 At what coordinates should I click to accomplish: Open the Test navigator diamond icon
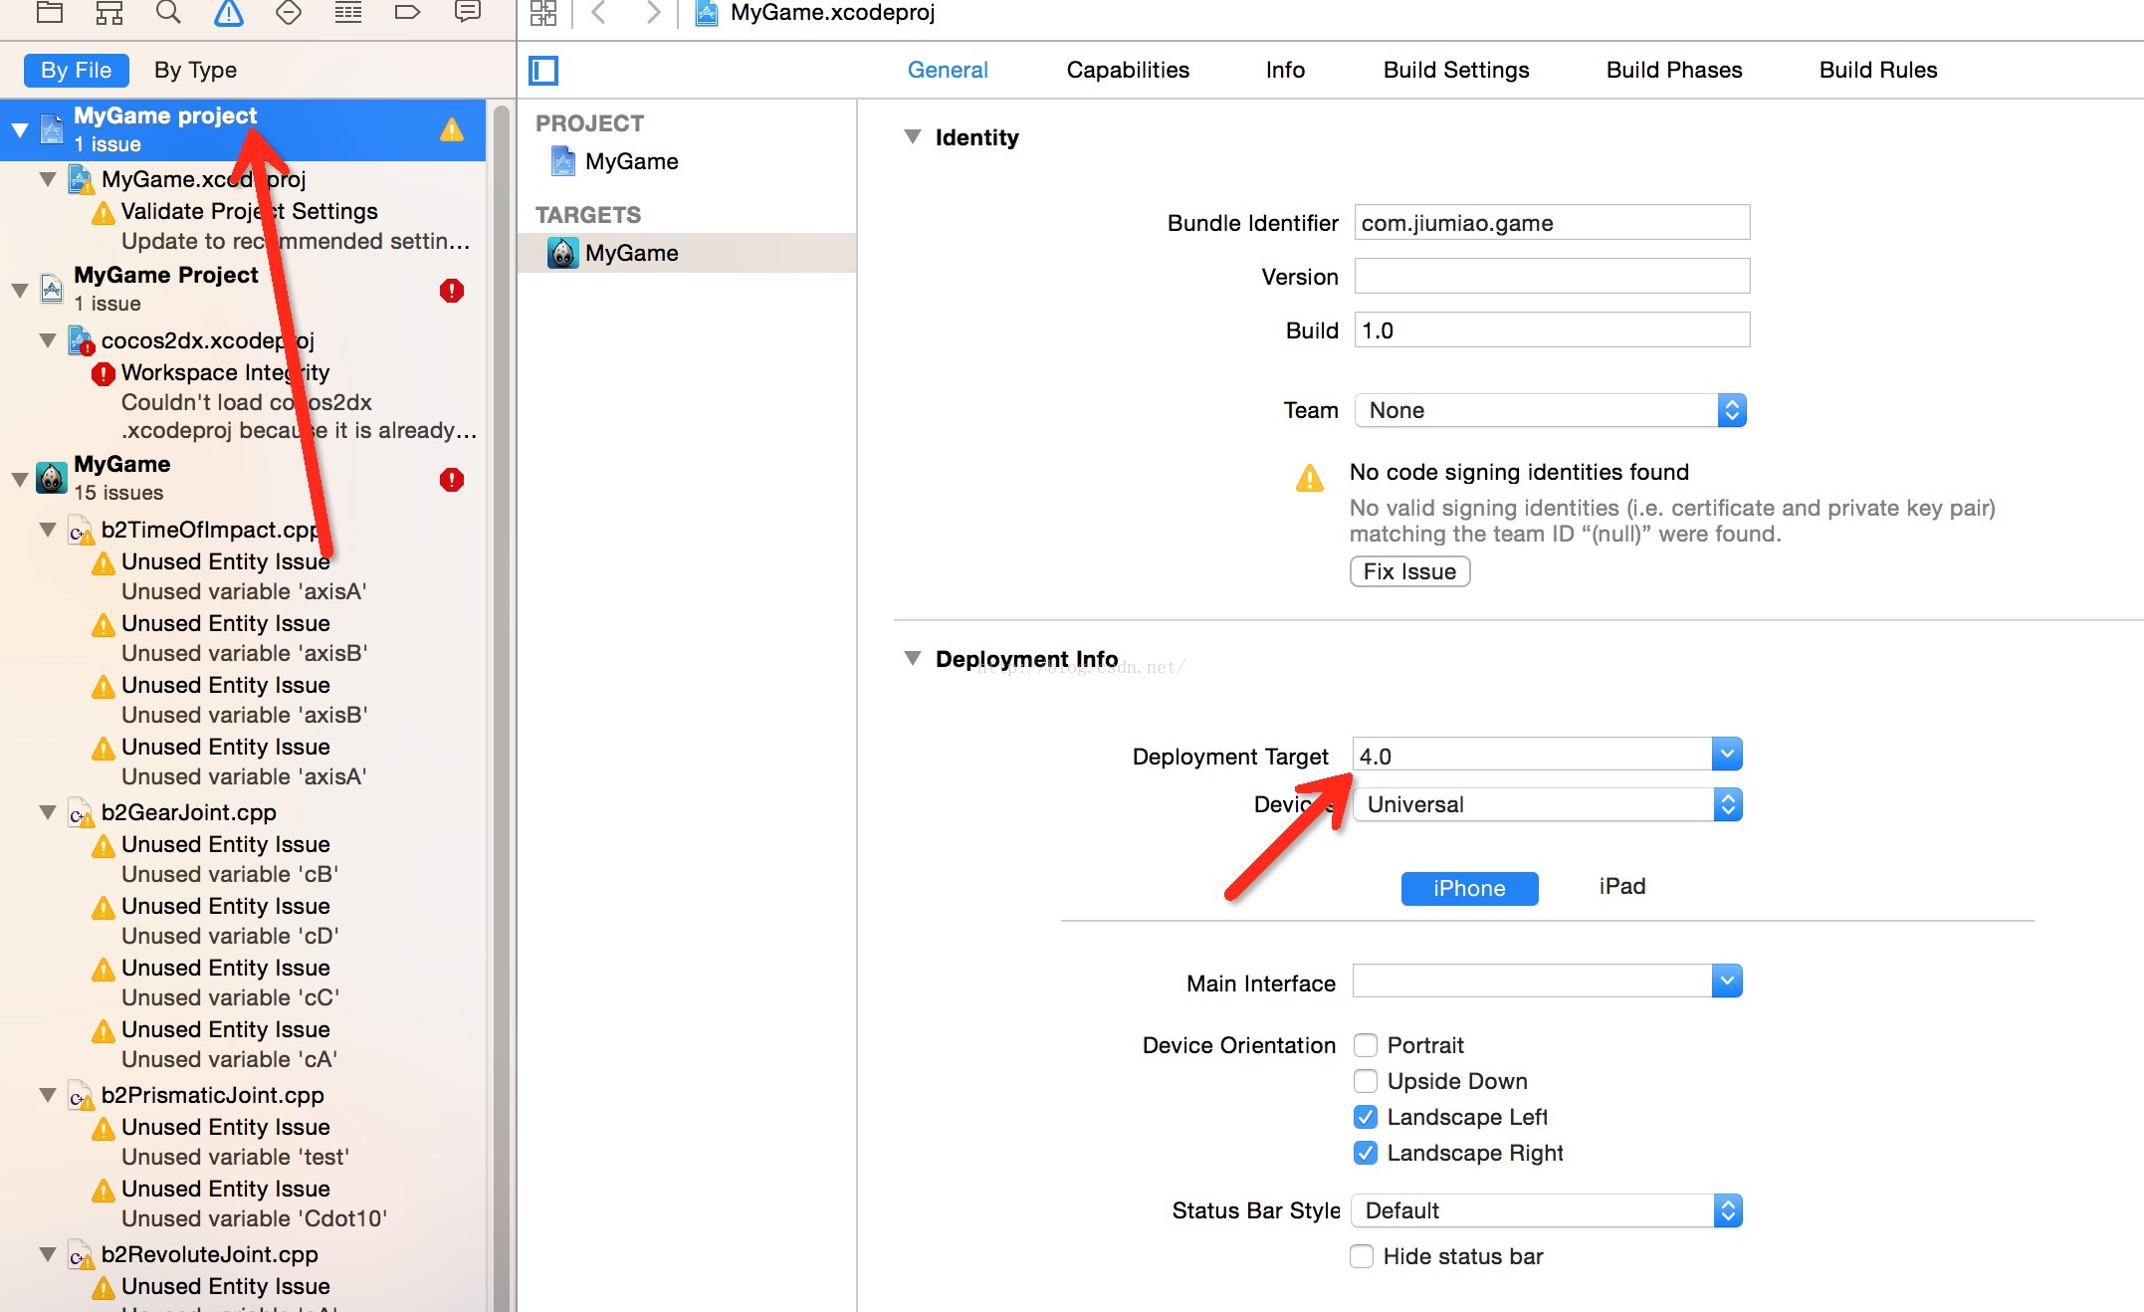point(289,13)
